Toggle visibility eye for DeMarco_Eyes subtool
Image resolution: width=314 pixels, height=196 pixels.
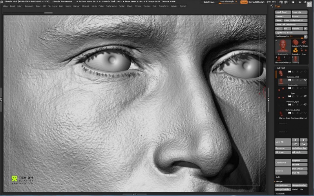[x=305, y=97]
